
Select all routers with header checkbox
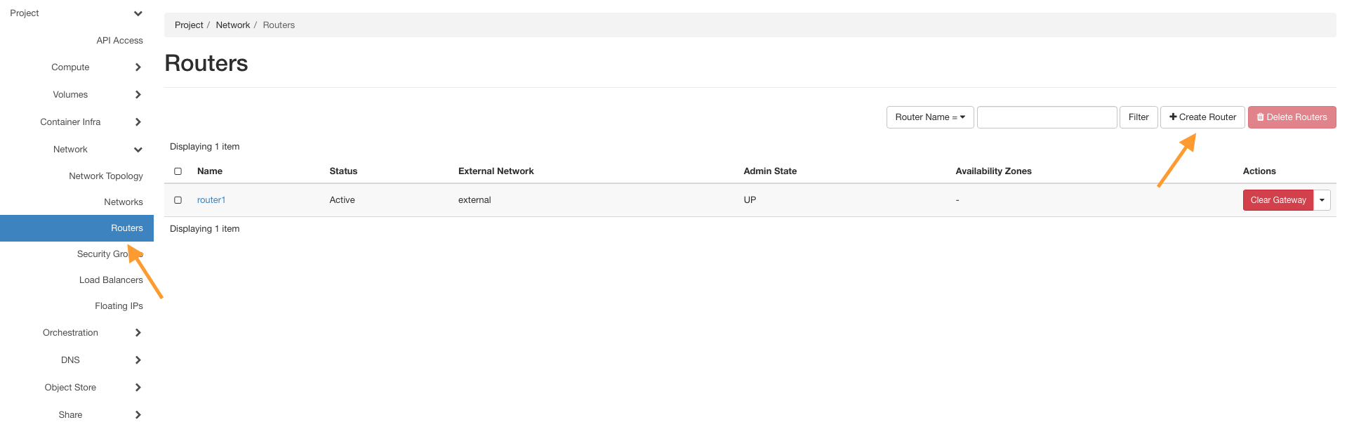coord(178,171)
